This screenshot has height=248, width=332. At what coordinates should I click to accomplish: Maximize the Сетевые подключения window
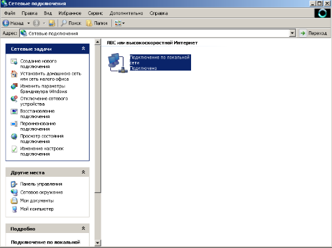[x=319, y=3]
